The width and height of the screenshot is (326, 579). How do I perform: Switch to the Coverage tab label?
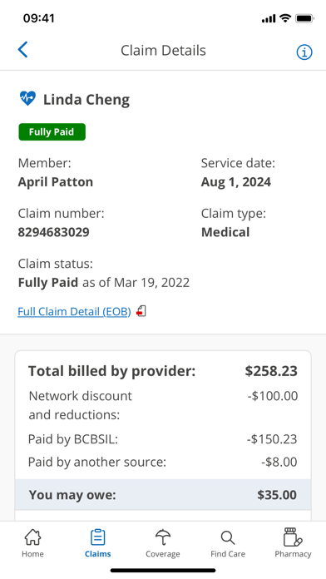pos(163,554)
